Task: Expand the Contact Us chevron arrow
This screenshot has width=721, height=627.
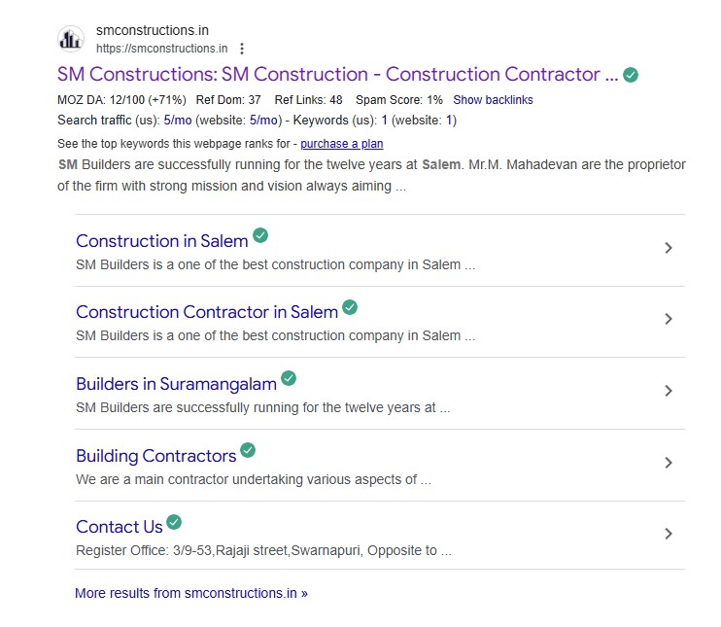Action: point(669,534)
